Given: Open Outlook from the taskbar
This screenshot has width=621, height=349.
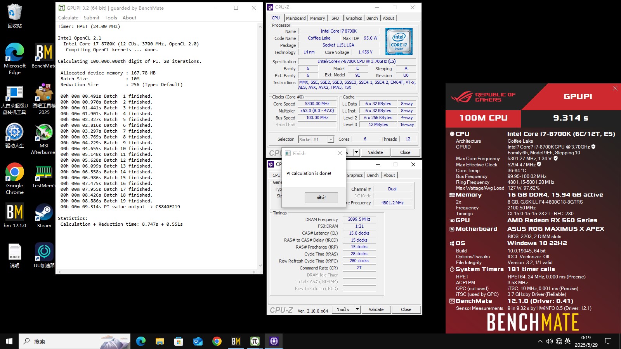Looking at the screenshot, I should pos(198,341).
